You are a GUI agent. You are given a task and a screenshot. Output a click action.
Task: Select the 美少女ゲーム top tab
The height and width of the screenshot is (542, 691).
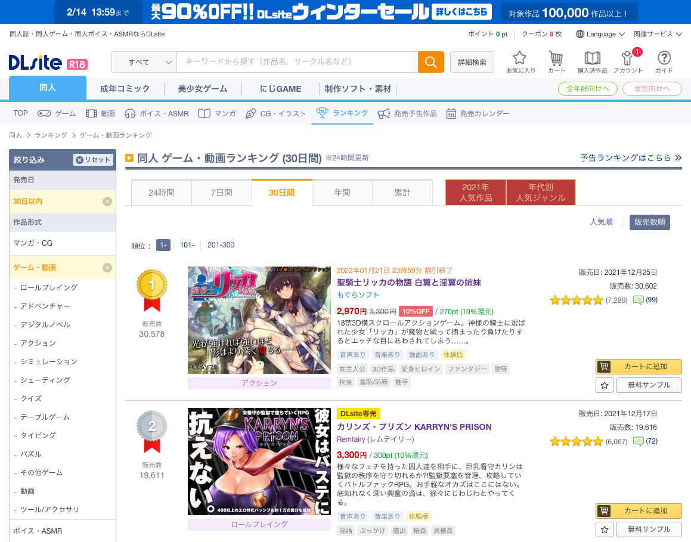(x=203, y=89)
